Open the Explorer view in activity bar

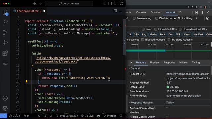(5, 13)
